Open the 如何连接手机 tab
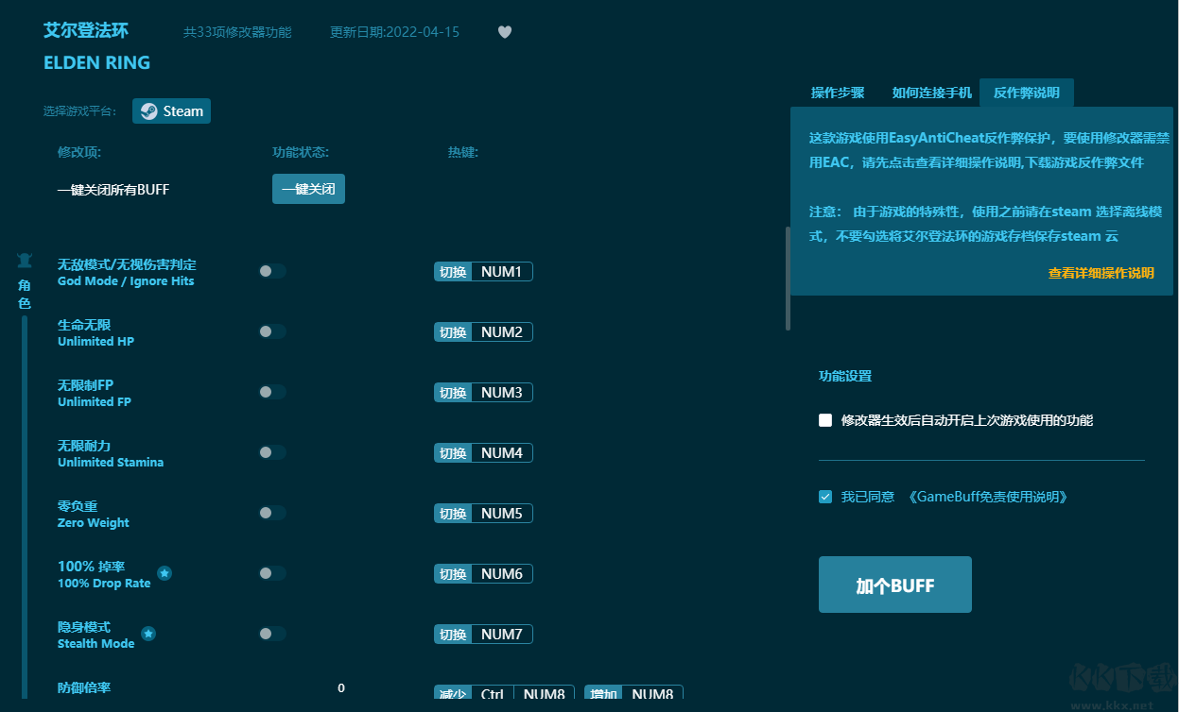 click(x=932, y=93)
